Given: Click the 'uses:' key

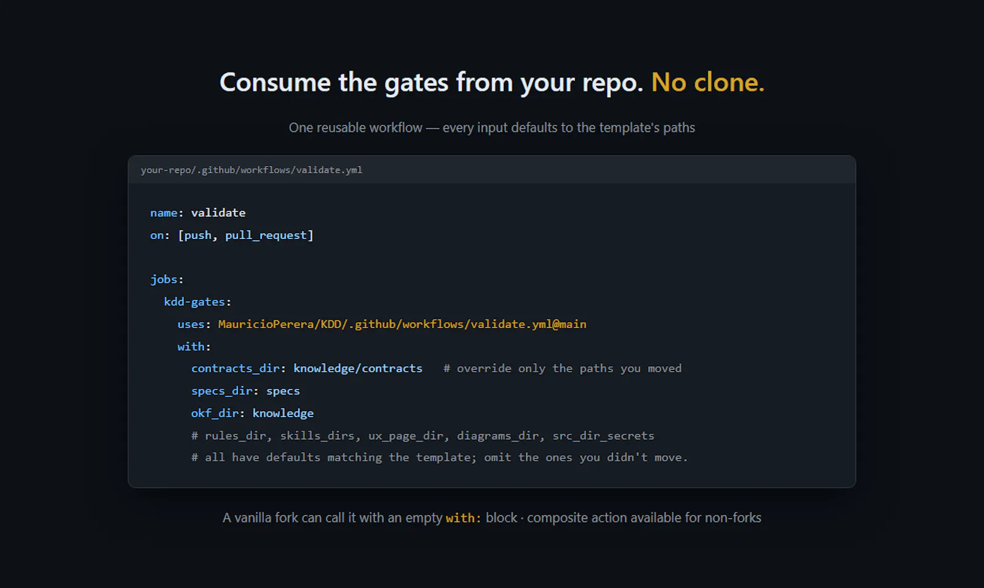Looking at the screenshot, I should 194,324.
